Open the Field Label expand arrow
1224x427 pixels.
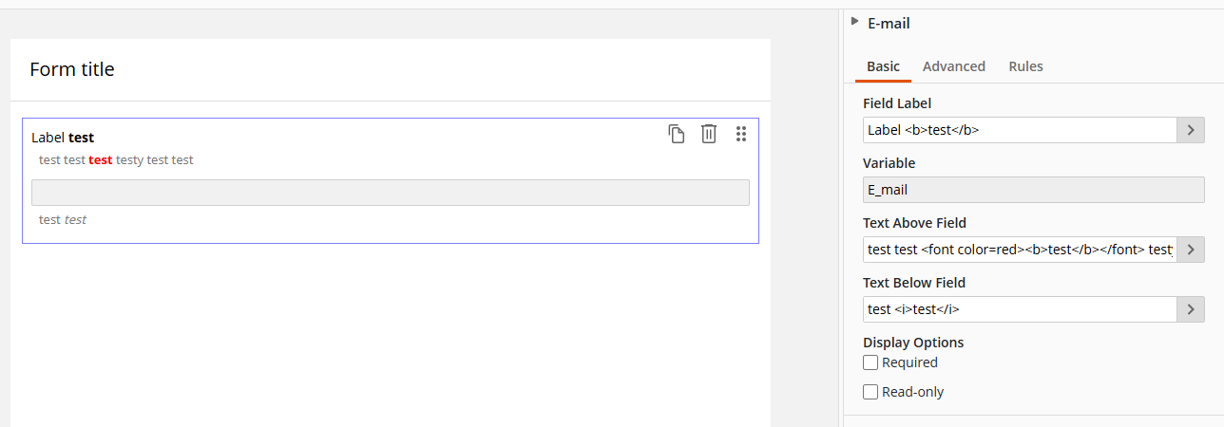[x=1191, y=130]
